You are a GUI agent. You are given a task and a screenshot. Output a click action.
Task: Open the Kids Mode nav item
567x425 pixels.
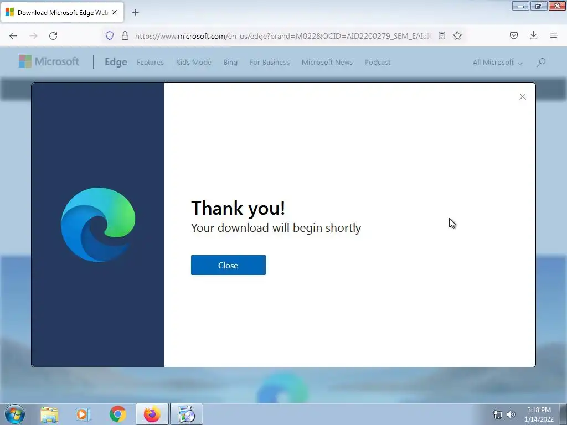(193, 62)
